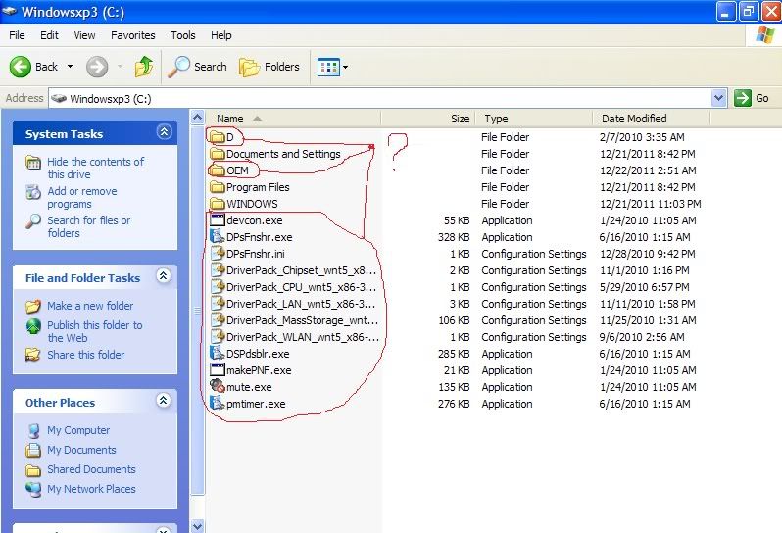Viewport: 782px width, 533px height.
Task: Click the date 9/6/2010 2:56 AM
Action: click(x=642, y=337)
